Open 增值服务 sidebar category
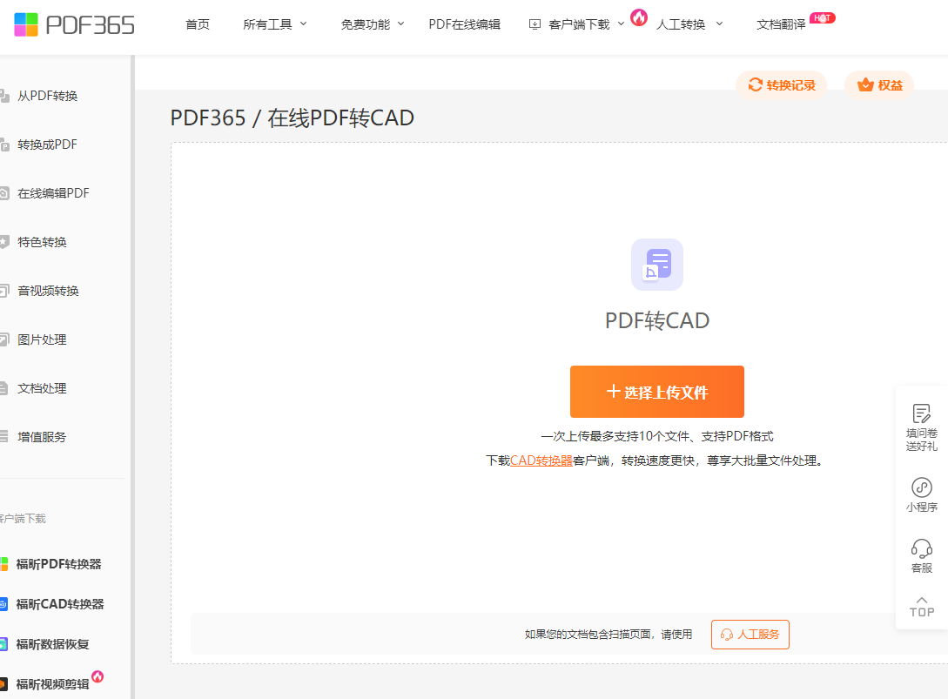Screen dimensions: 948x699 tap(42, 437)
